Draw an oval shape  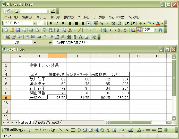tap(79, 130)
